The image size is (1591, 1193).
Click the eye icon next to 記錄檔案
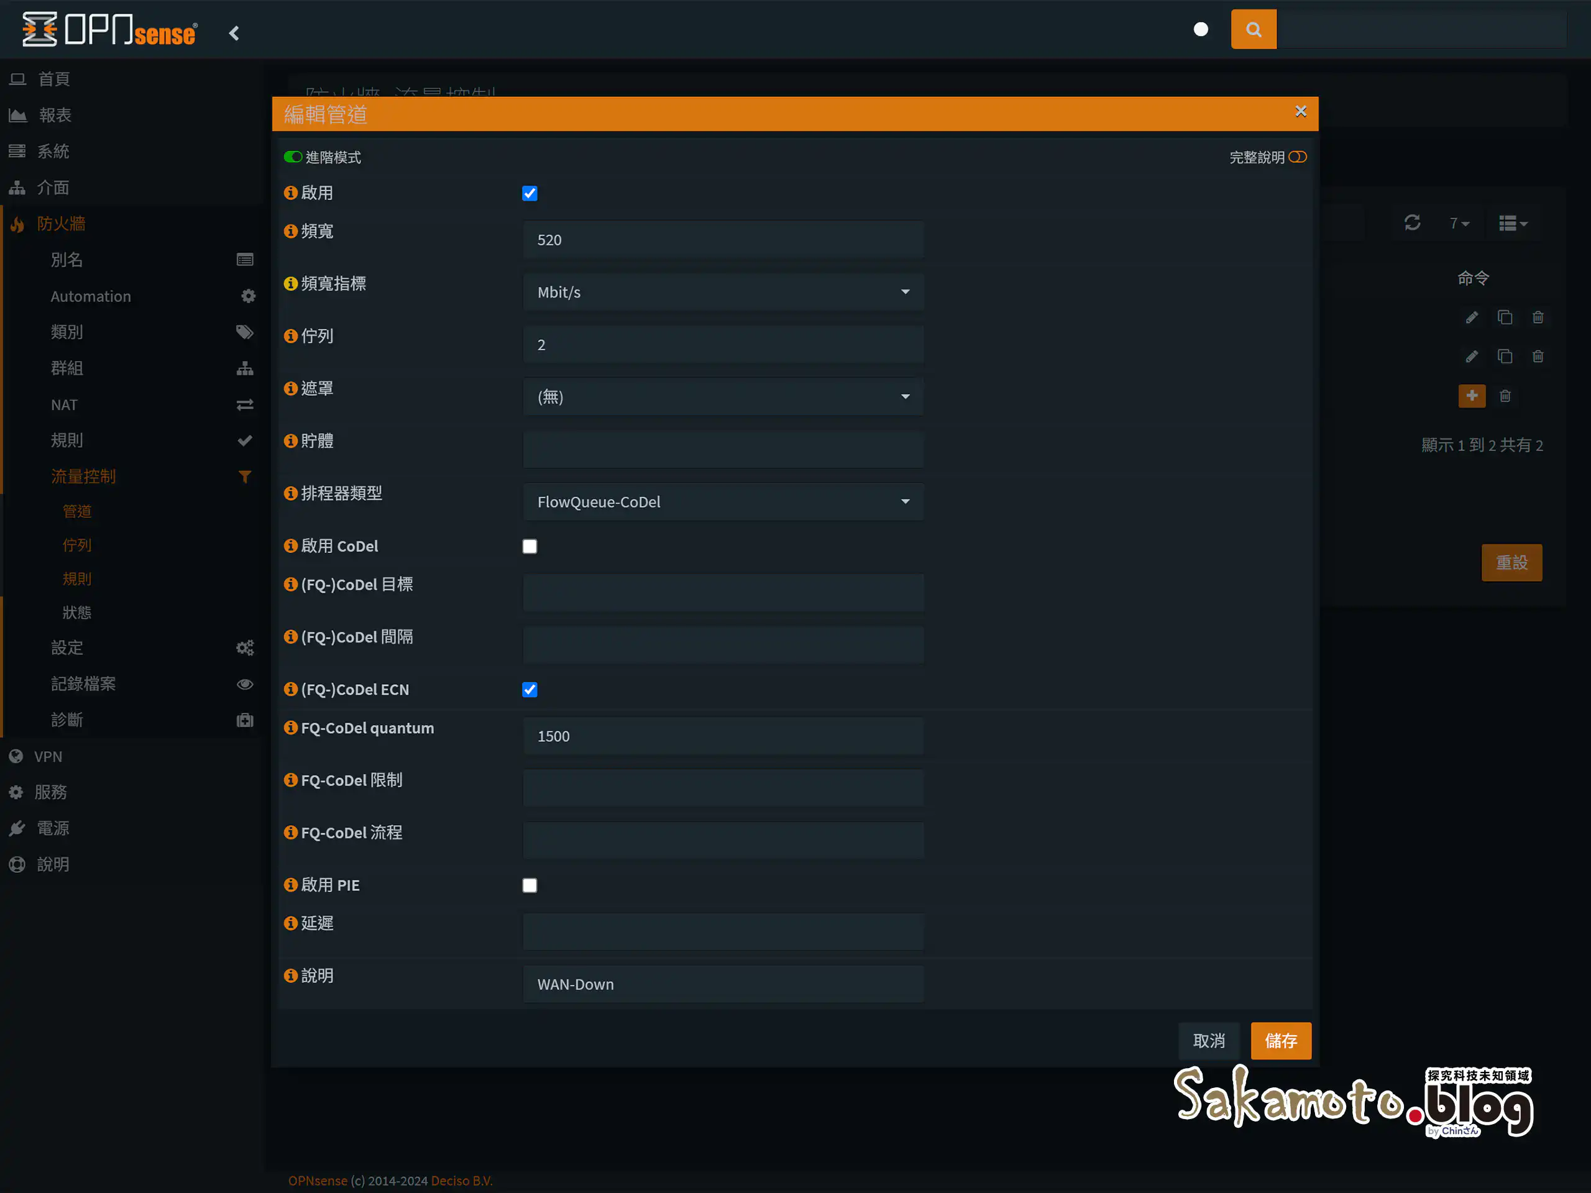pyautogui.click(x=244, y=684)
